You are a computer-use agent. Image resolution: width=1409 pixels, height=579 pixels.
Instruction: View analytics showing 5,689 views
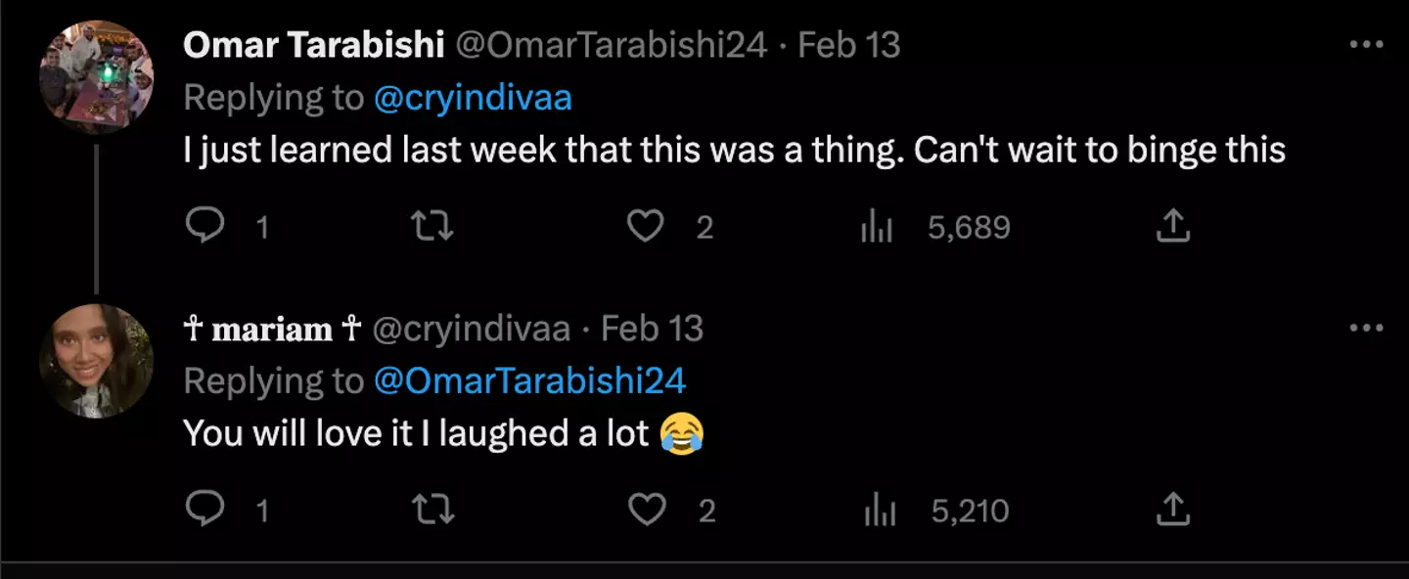877,228
